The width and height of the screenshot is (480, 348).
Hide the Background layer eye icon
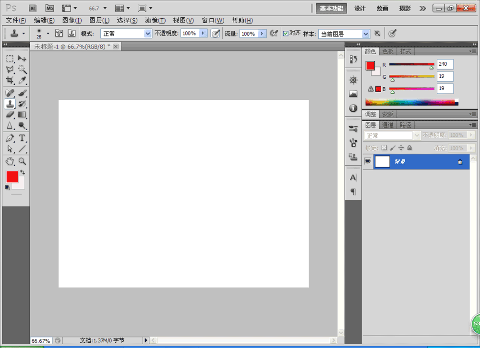click(x=368, y=161)
